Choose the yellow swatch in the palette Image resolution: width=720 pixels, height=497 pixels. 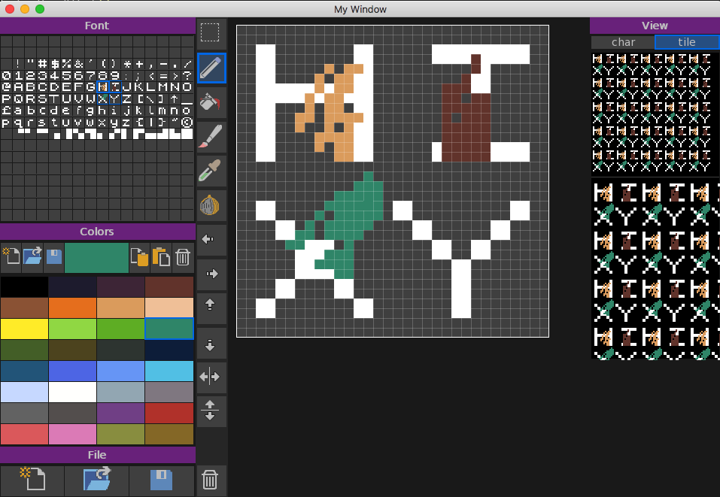[24, 329]
